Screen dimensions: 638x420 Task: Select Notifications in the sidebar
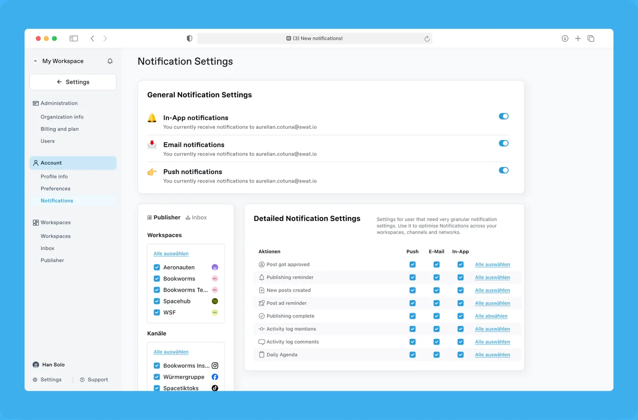coord(57,201)
